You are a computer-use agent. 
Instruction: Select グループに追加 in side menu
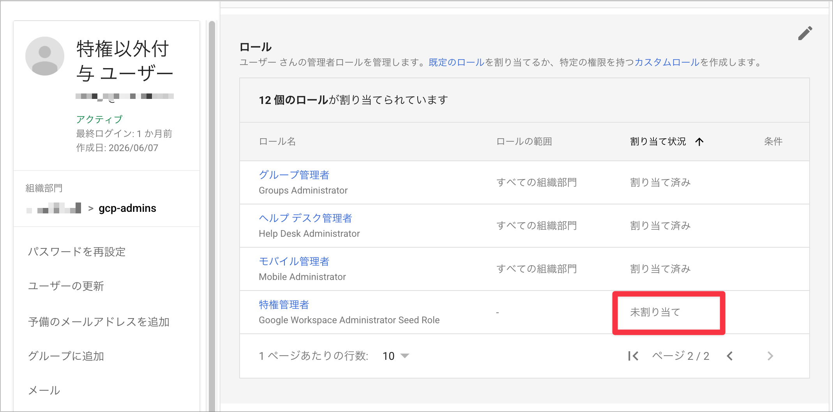click(x=66, y=356)
